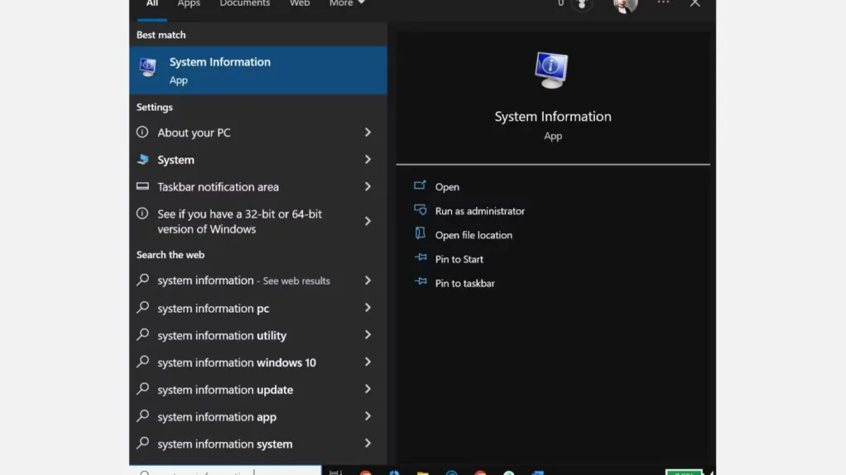This screenshot has height=475, width=846.
Task: Choose Pin to taskbar
Action: [464, 284]
